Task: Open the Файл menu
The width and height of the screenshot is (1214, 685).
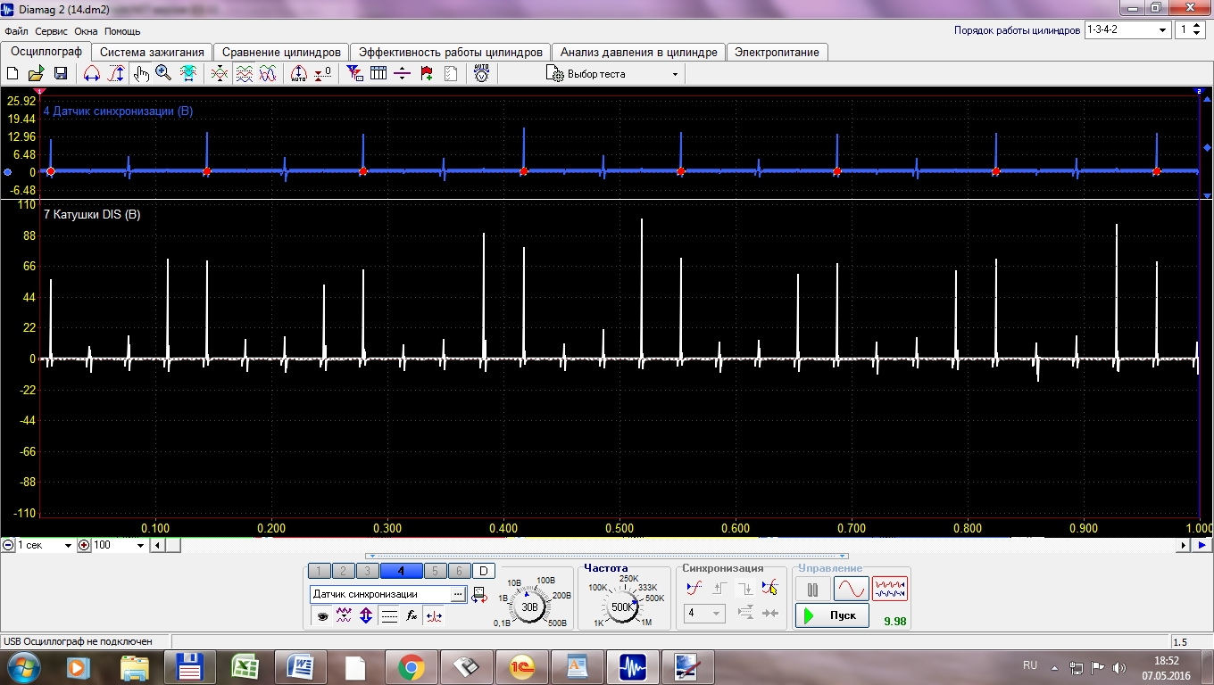Action: [x=16, y=31]
